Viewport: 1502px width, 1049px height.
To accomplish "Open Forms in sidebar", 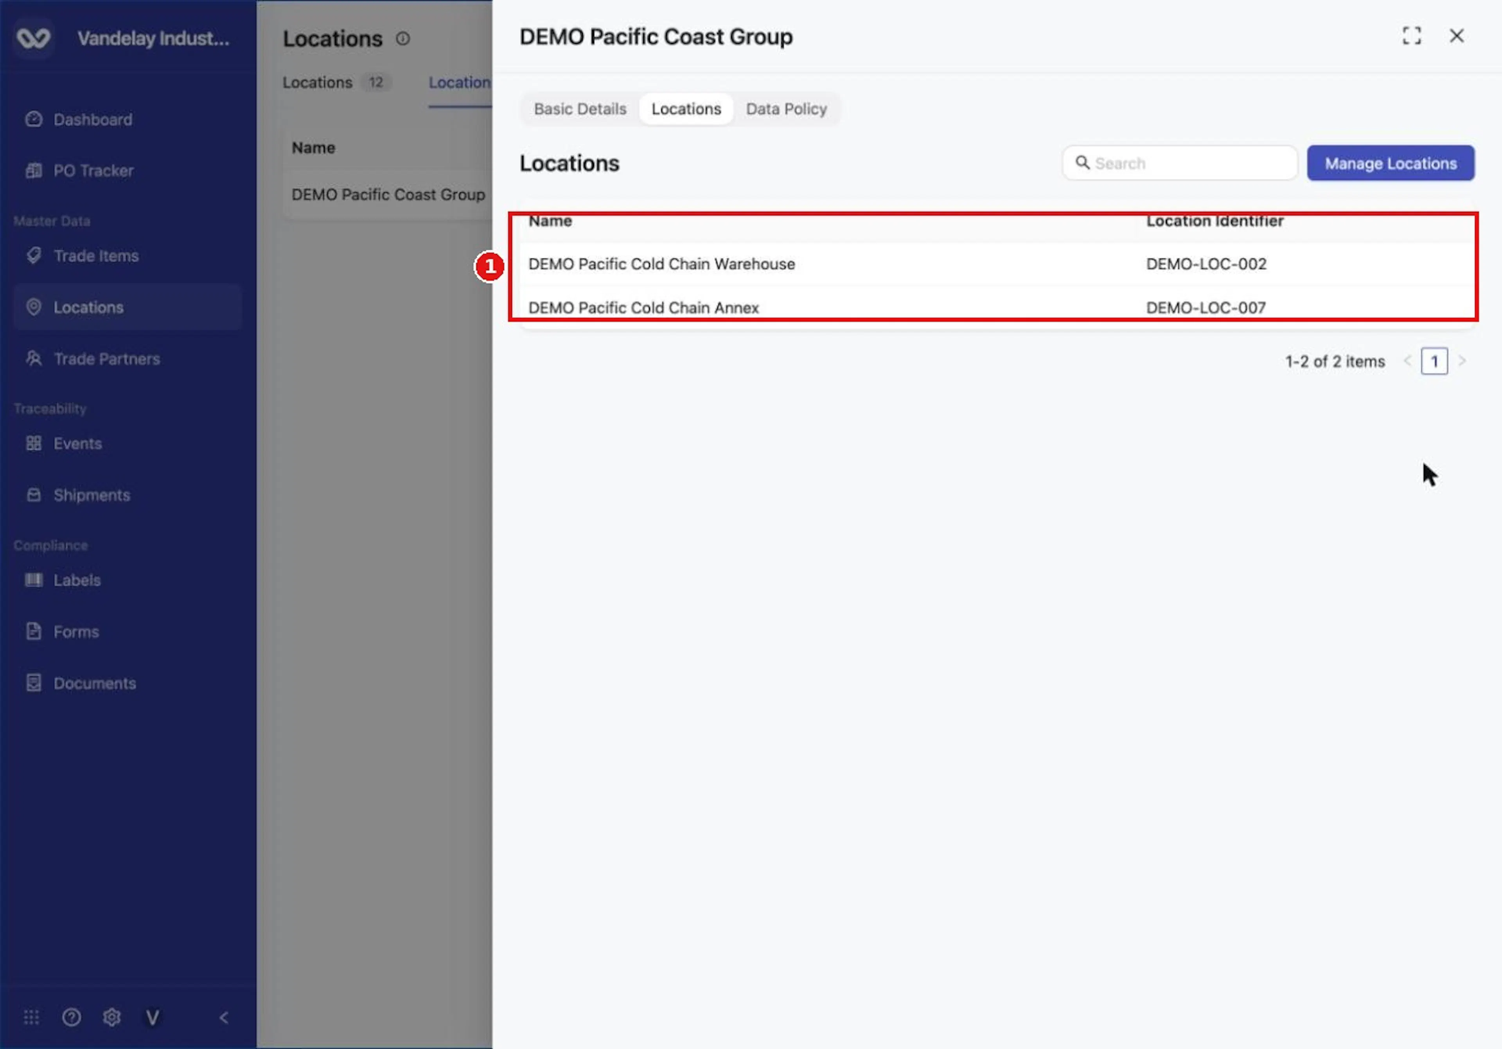I will click(128, 632).
